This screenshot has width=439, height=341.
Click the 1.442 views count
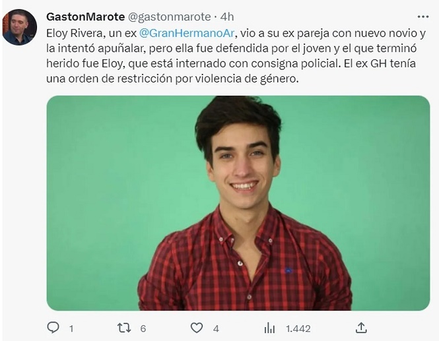pyautogui.click(x=298, y=328)
